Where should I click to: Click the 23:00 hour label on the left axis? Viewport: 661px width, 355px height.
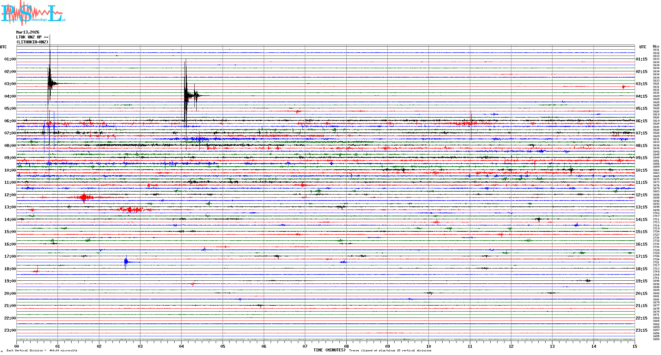[x=10, y=330]
